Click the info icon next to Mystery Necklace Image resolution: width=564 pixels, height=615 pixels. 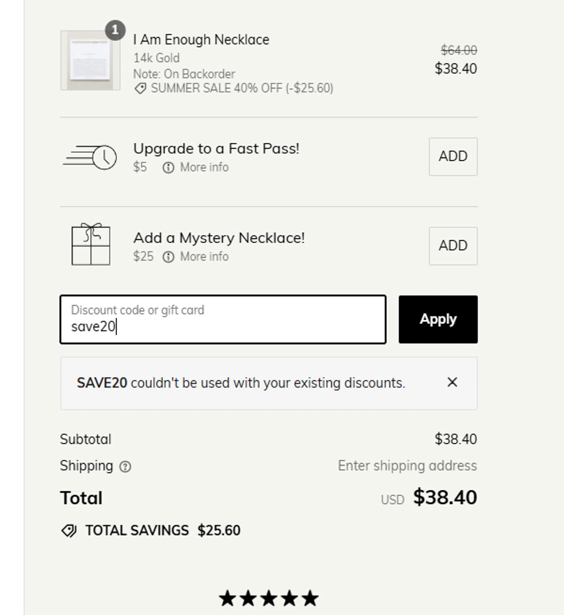tap(168, 257)
